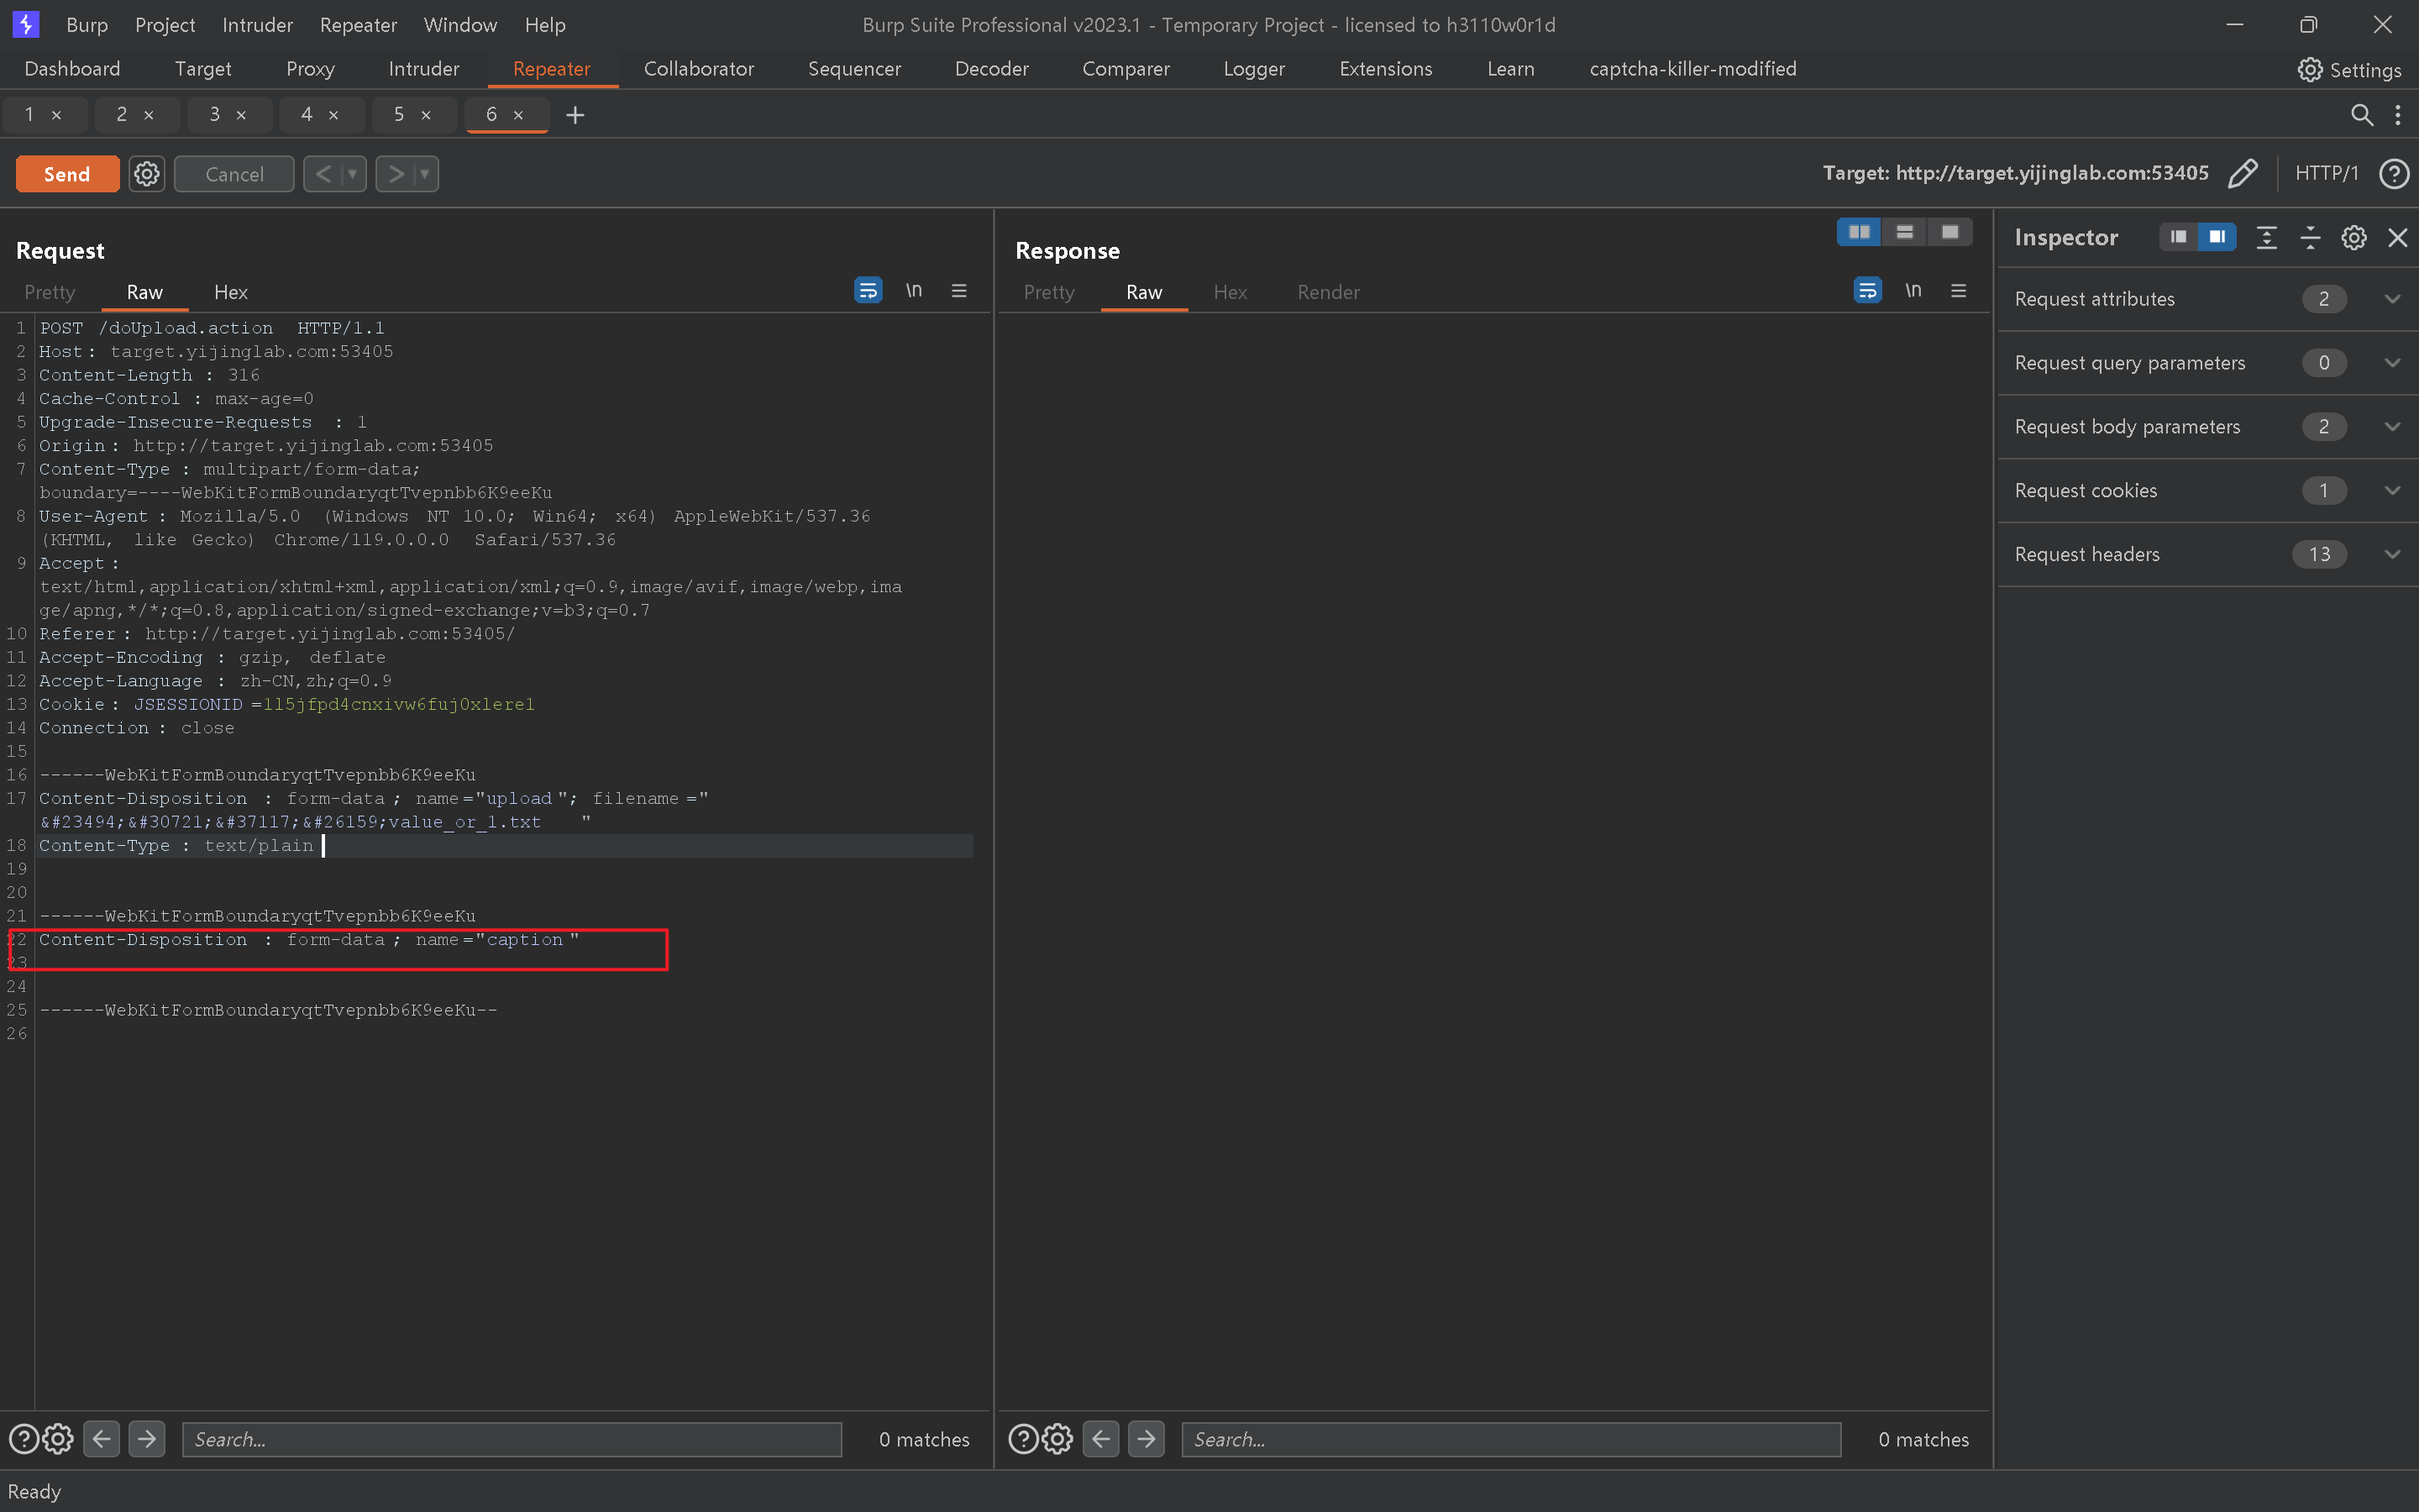This screenshot has height=1512, width=2419.
Task: Switch request view to Hex tab
Action: [230, 292]
